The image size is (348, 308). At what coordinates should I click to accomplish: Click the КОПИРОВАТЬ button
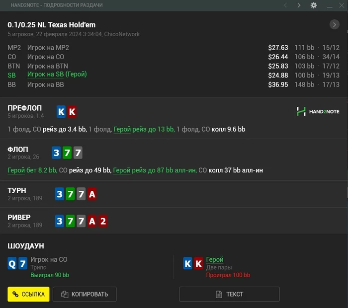[85, 294]
